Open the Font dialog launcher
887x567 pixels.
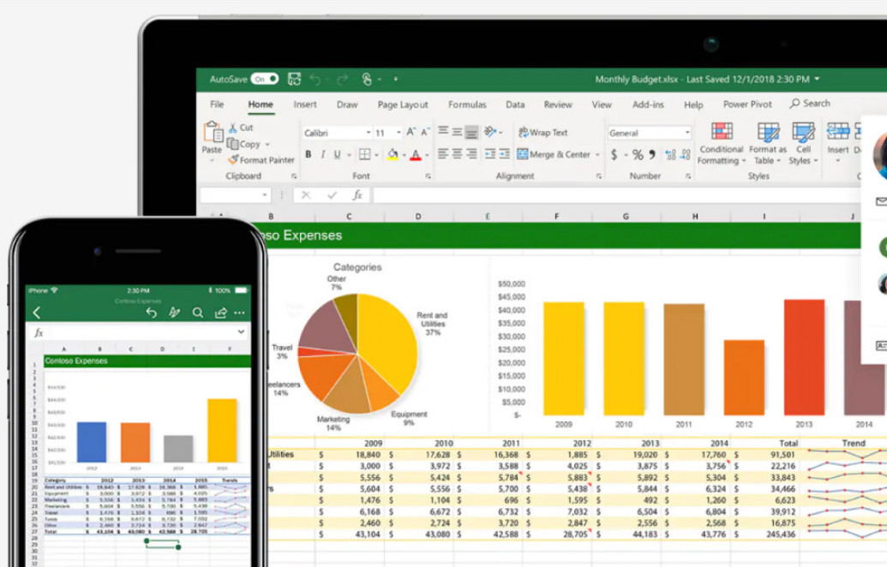point(429,176)
